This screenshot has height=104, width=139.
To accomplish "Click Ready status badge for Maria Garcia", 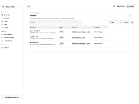I will (x=61, y=44).
